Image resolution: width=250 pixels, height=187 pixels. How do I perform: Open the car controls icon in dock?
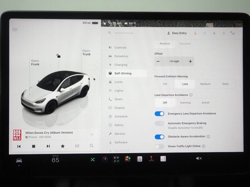pos(19,161)
